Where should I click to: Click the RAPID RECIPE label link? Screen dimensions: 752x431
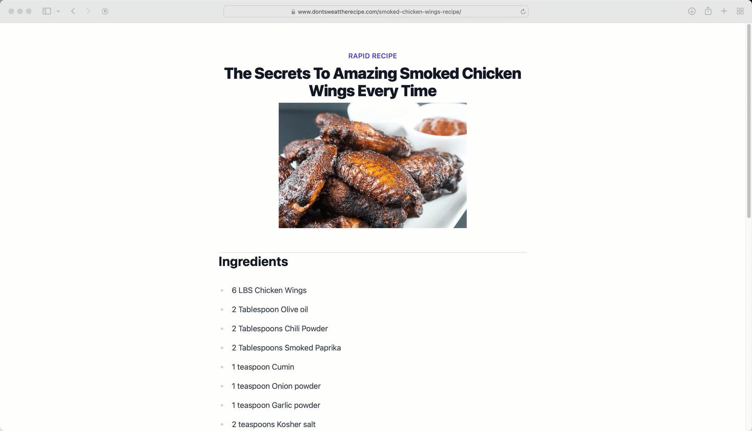click(x=373, y=56)
